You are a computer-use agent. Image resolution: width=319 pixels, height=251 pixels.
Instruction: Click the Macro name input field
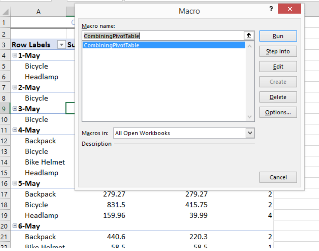[163, 36]
